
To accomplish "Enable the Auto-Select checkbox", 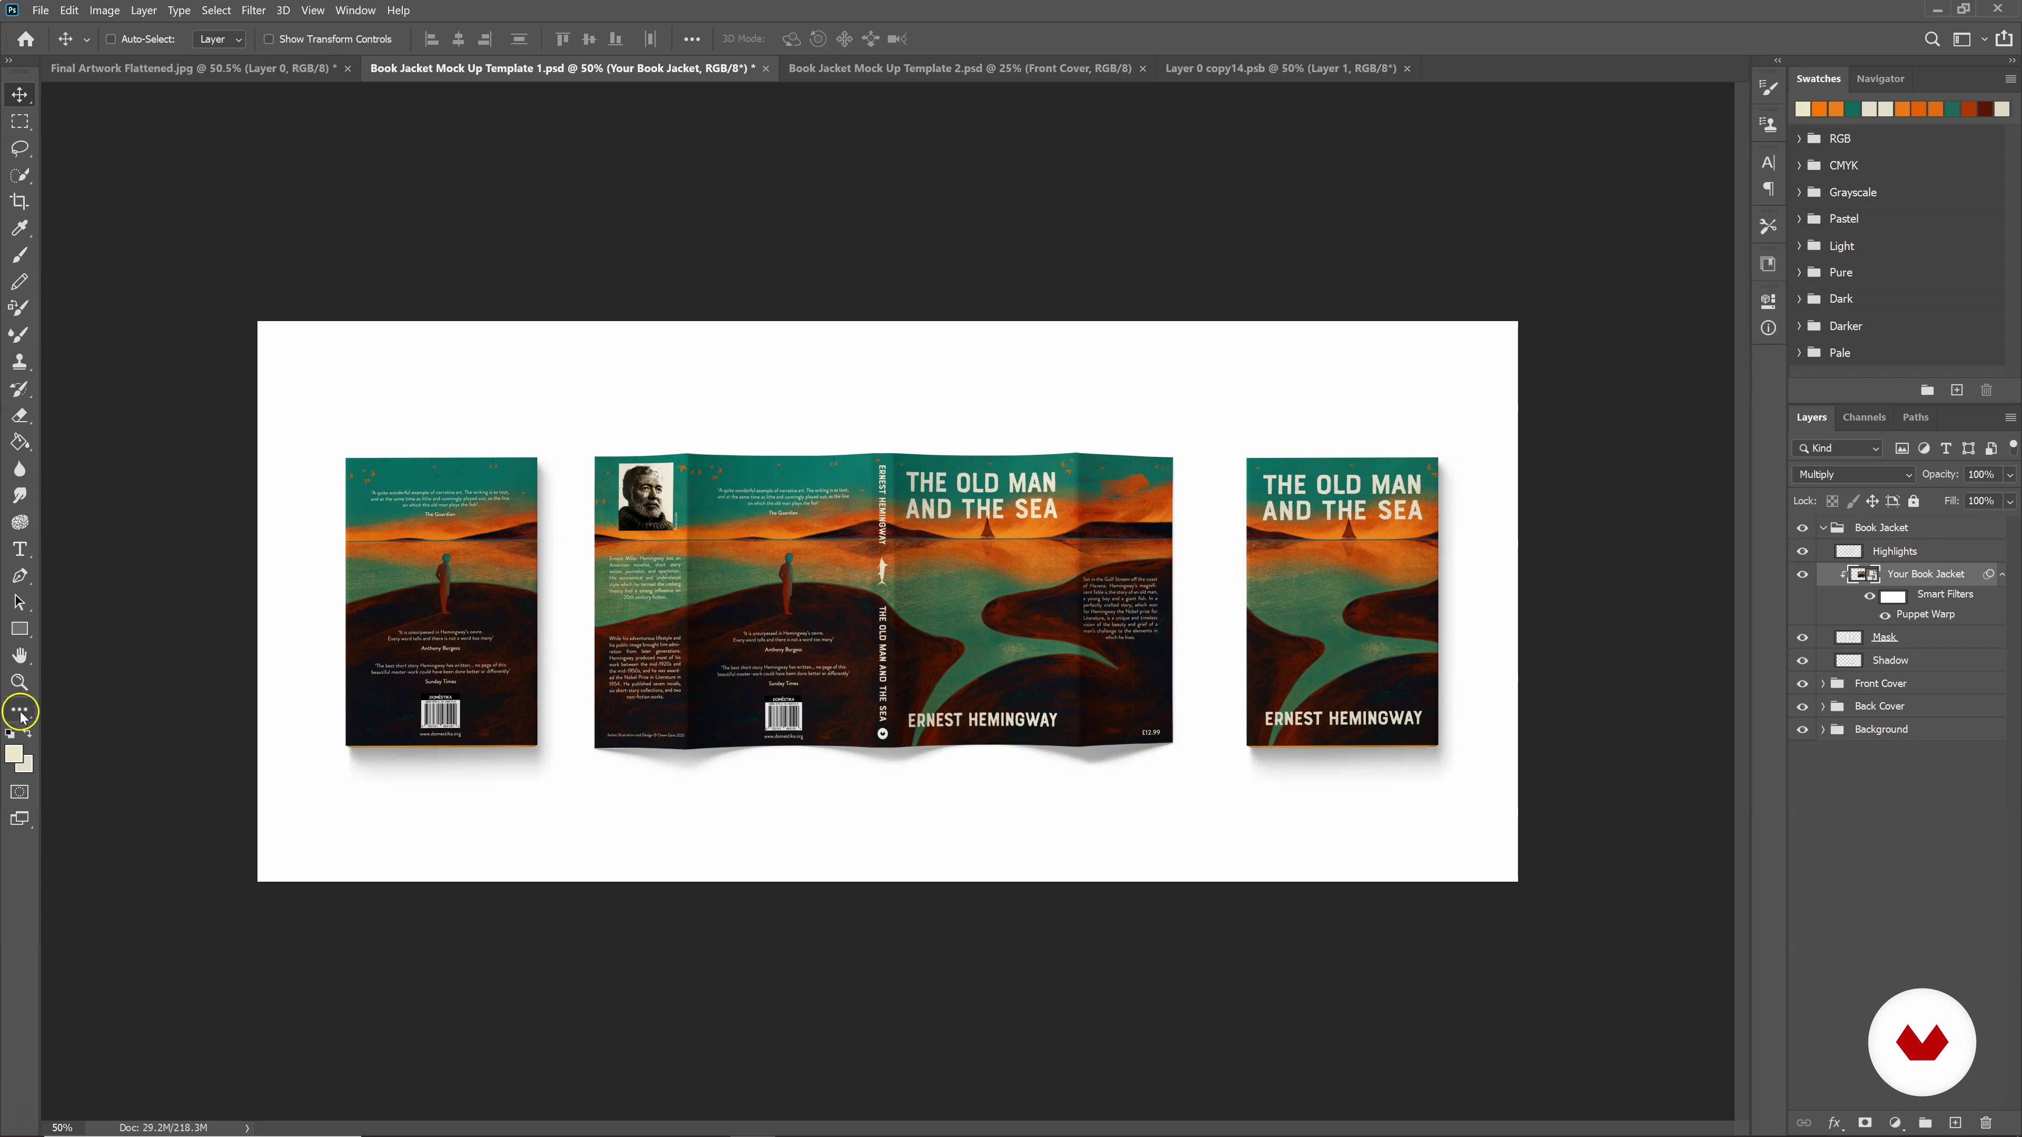I will click(x=111, y=39).
